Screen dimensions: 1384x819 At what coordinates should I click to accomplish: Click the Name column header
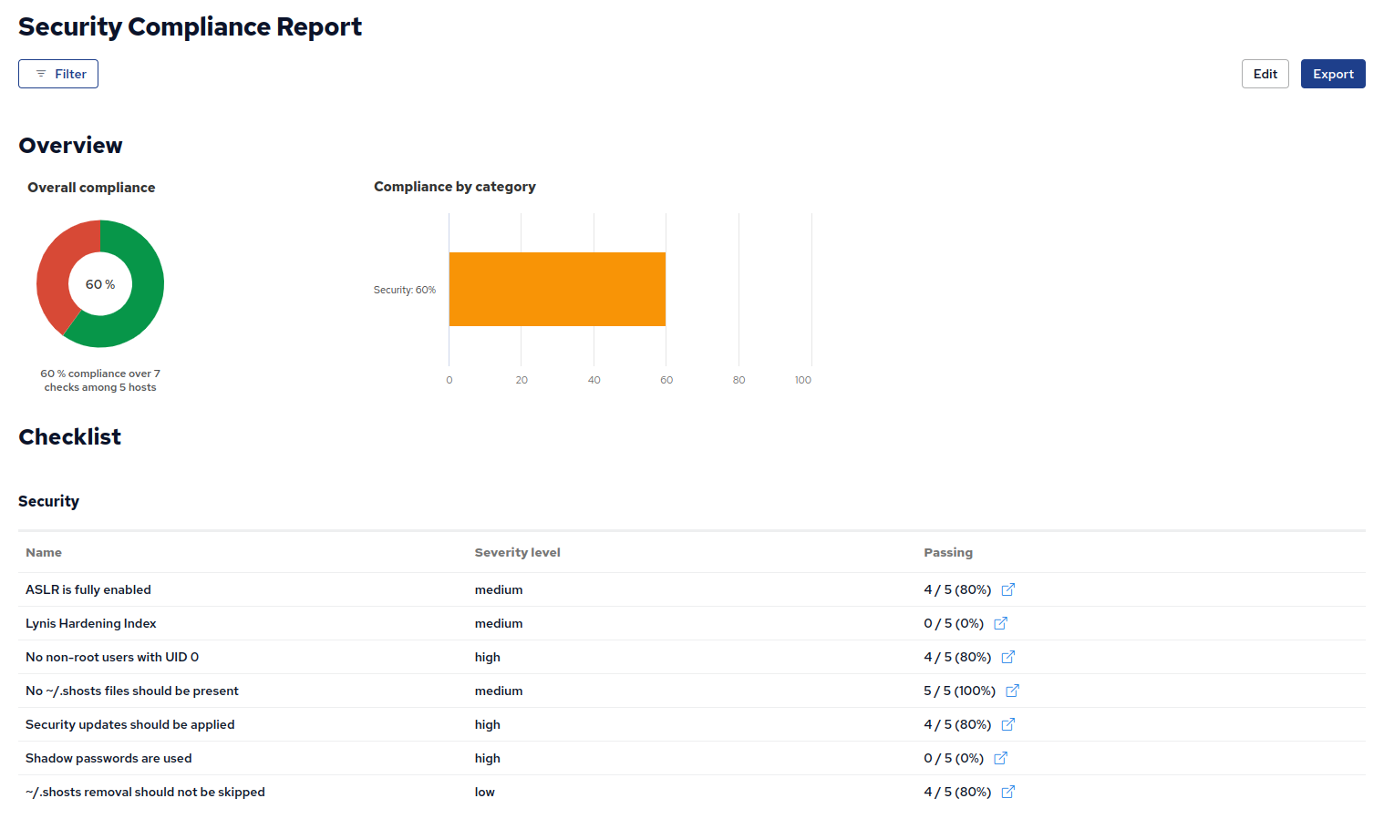(44, 552)
